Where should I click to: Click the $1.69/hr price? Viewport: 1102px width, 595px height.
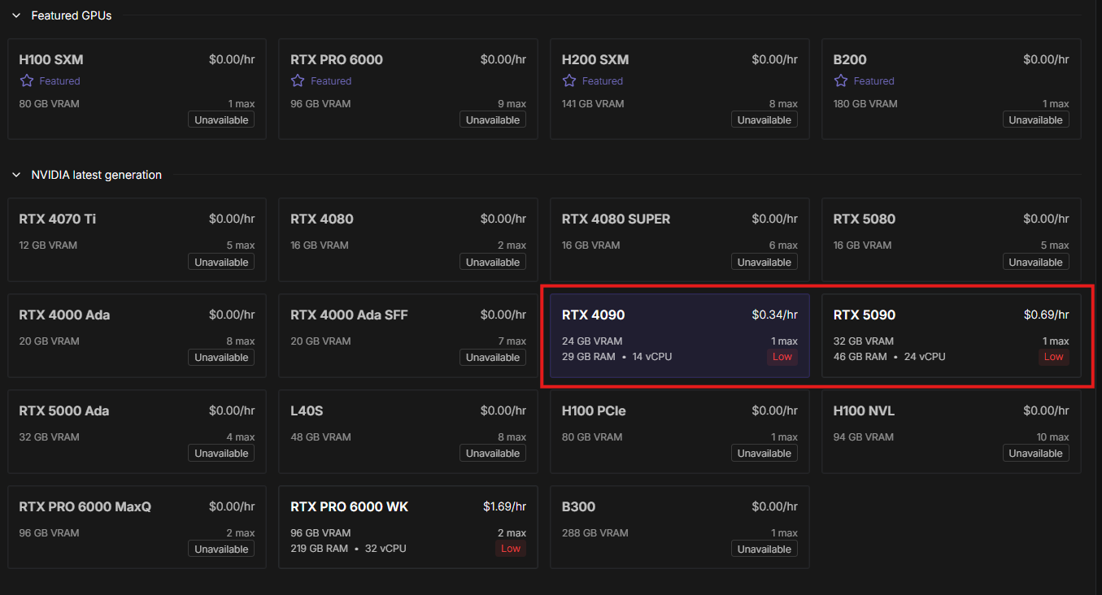point(504,506)
